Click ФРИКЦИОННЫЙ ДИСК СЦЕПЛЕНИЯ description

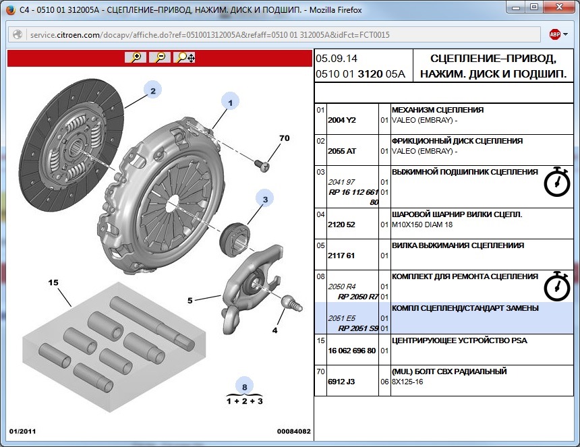pyautogui.click(x=457, y=141)
